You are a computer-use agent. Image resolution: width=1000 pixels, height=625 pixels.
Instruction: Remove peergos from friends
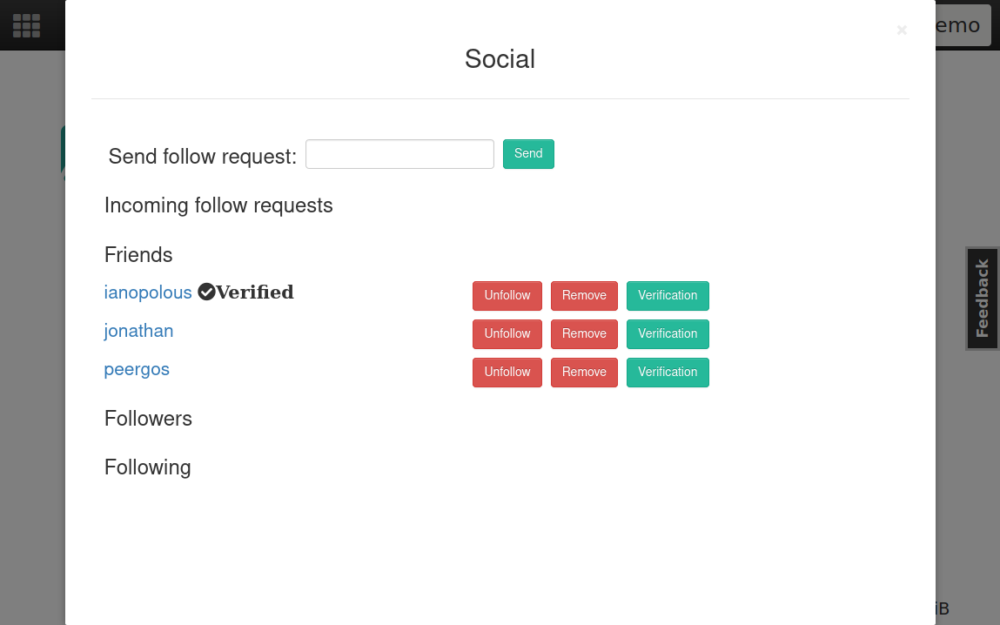coord(584,373)
